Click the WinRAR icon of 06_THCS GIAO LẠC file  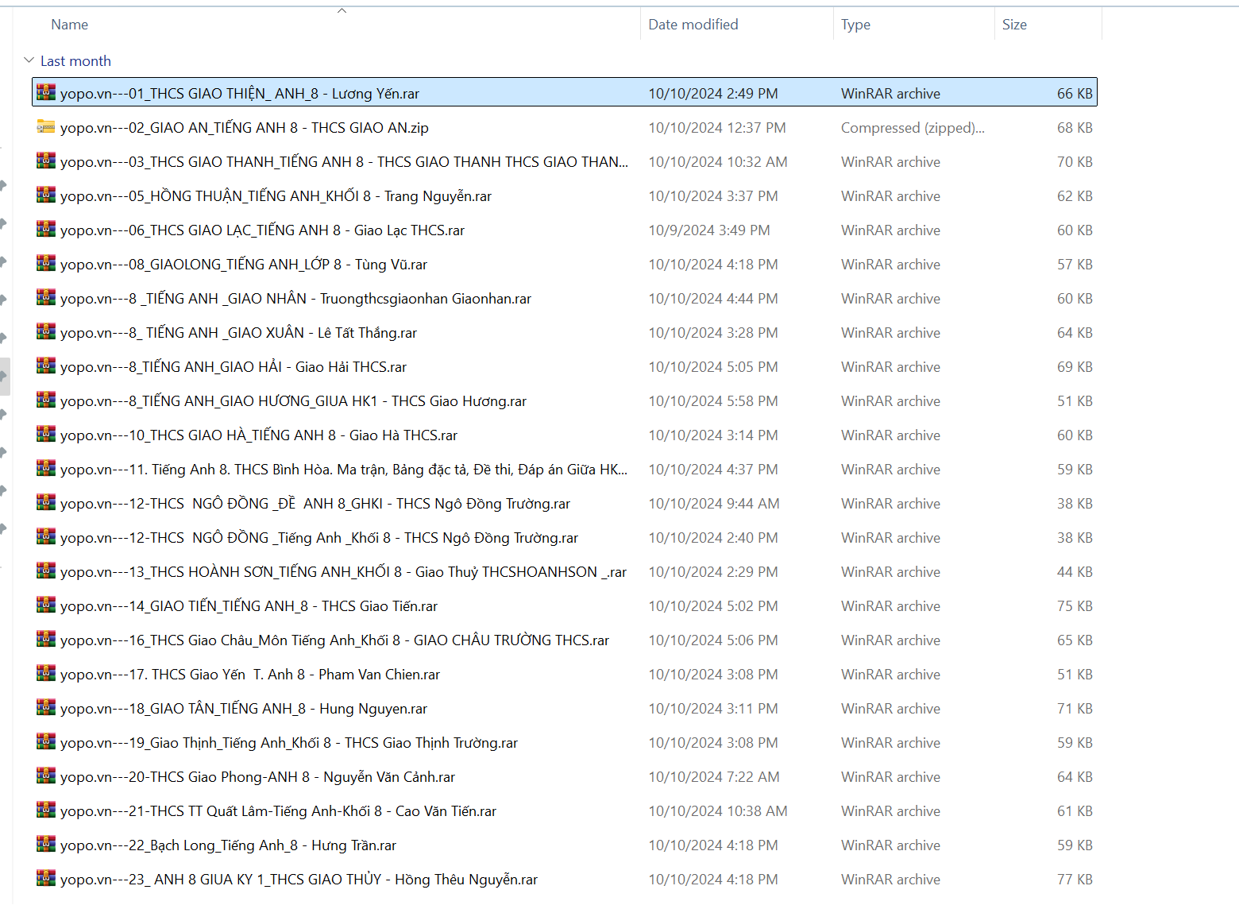click(x=46, y=229)
